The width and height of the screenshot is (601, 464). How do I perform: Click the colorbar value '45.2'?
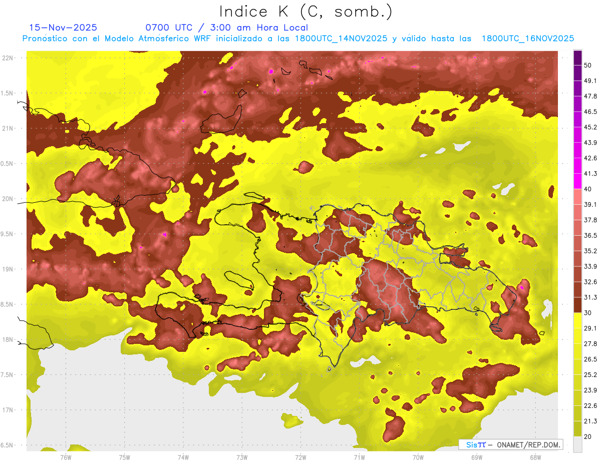point(590,127)
